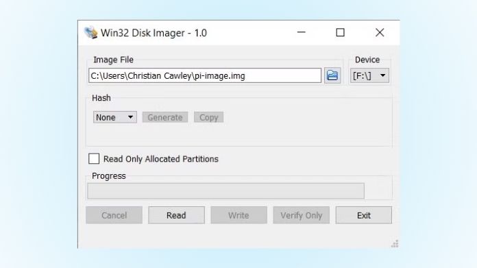Click the "Progress" group label
Viewport: 477px width, 268px height.
point(108,176)
